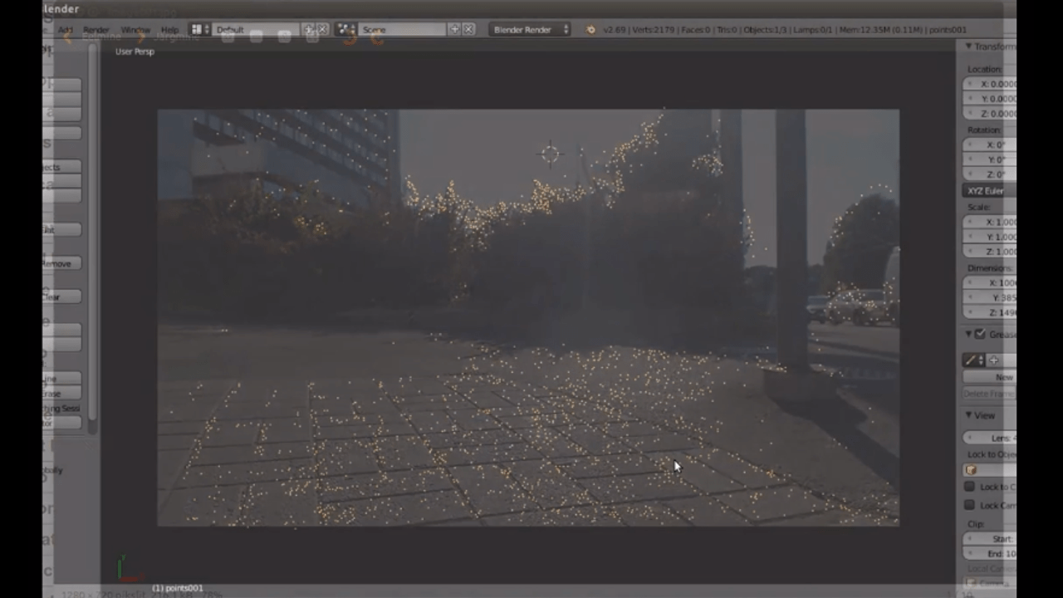
Task: Click the Blender logo in info header
Action: click(x=590, y=30)
